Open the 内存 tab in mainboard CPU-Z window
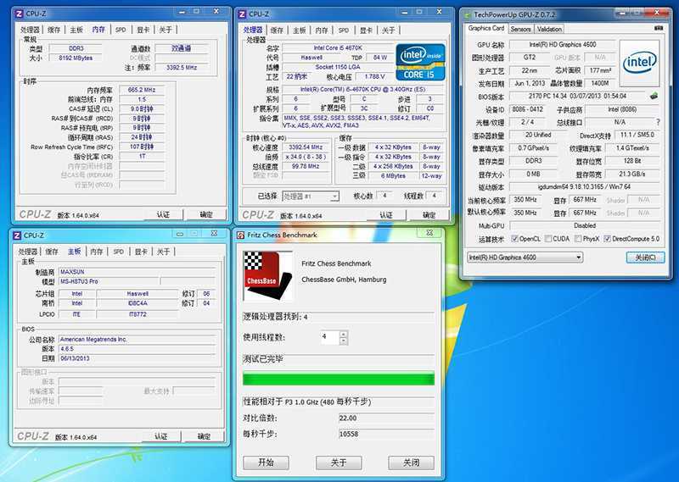The image size is (679, 482). click(x=97, y=252)
